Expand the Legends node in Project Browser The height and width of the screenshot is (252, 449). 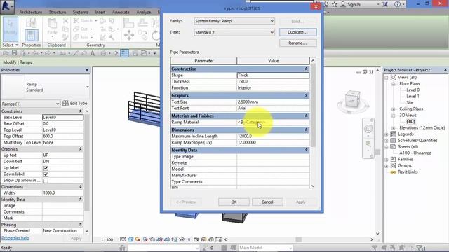387,134
